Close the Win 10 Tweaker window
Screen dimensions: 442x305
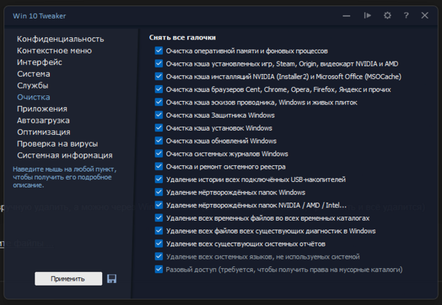click(x=425, y=15)
